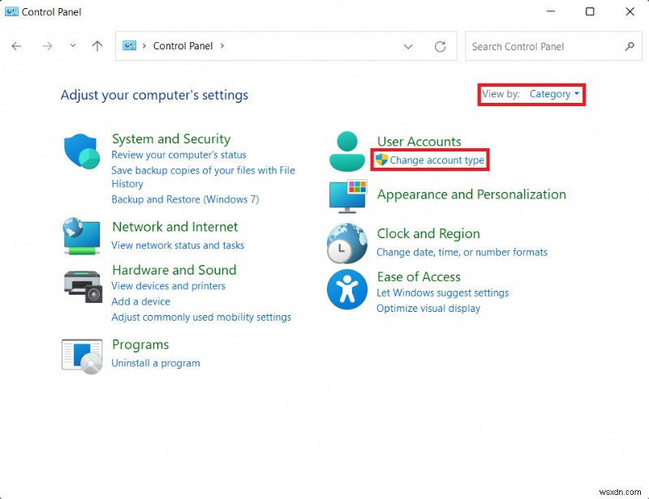Click the Programs icon
Screen dimensions: 649x499
[81, 355]
